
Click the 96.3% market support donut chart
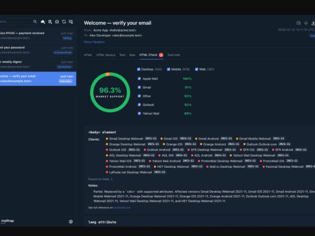coord(110,92)
